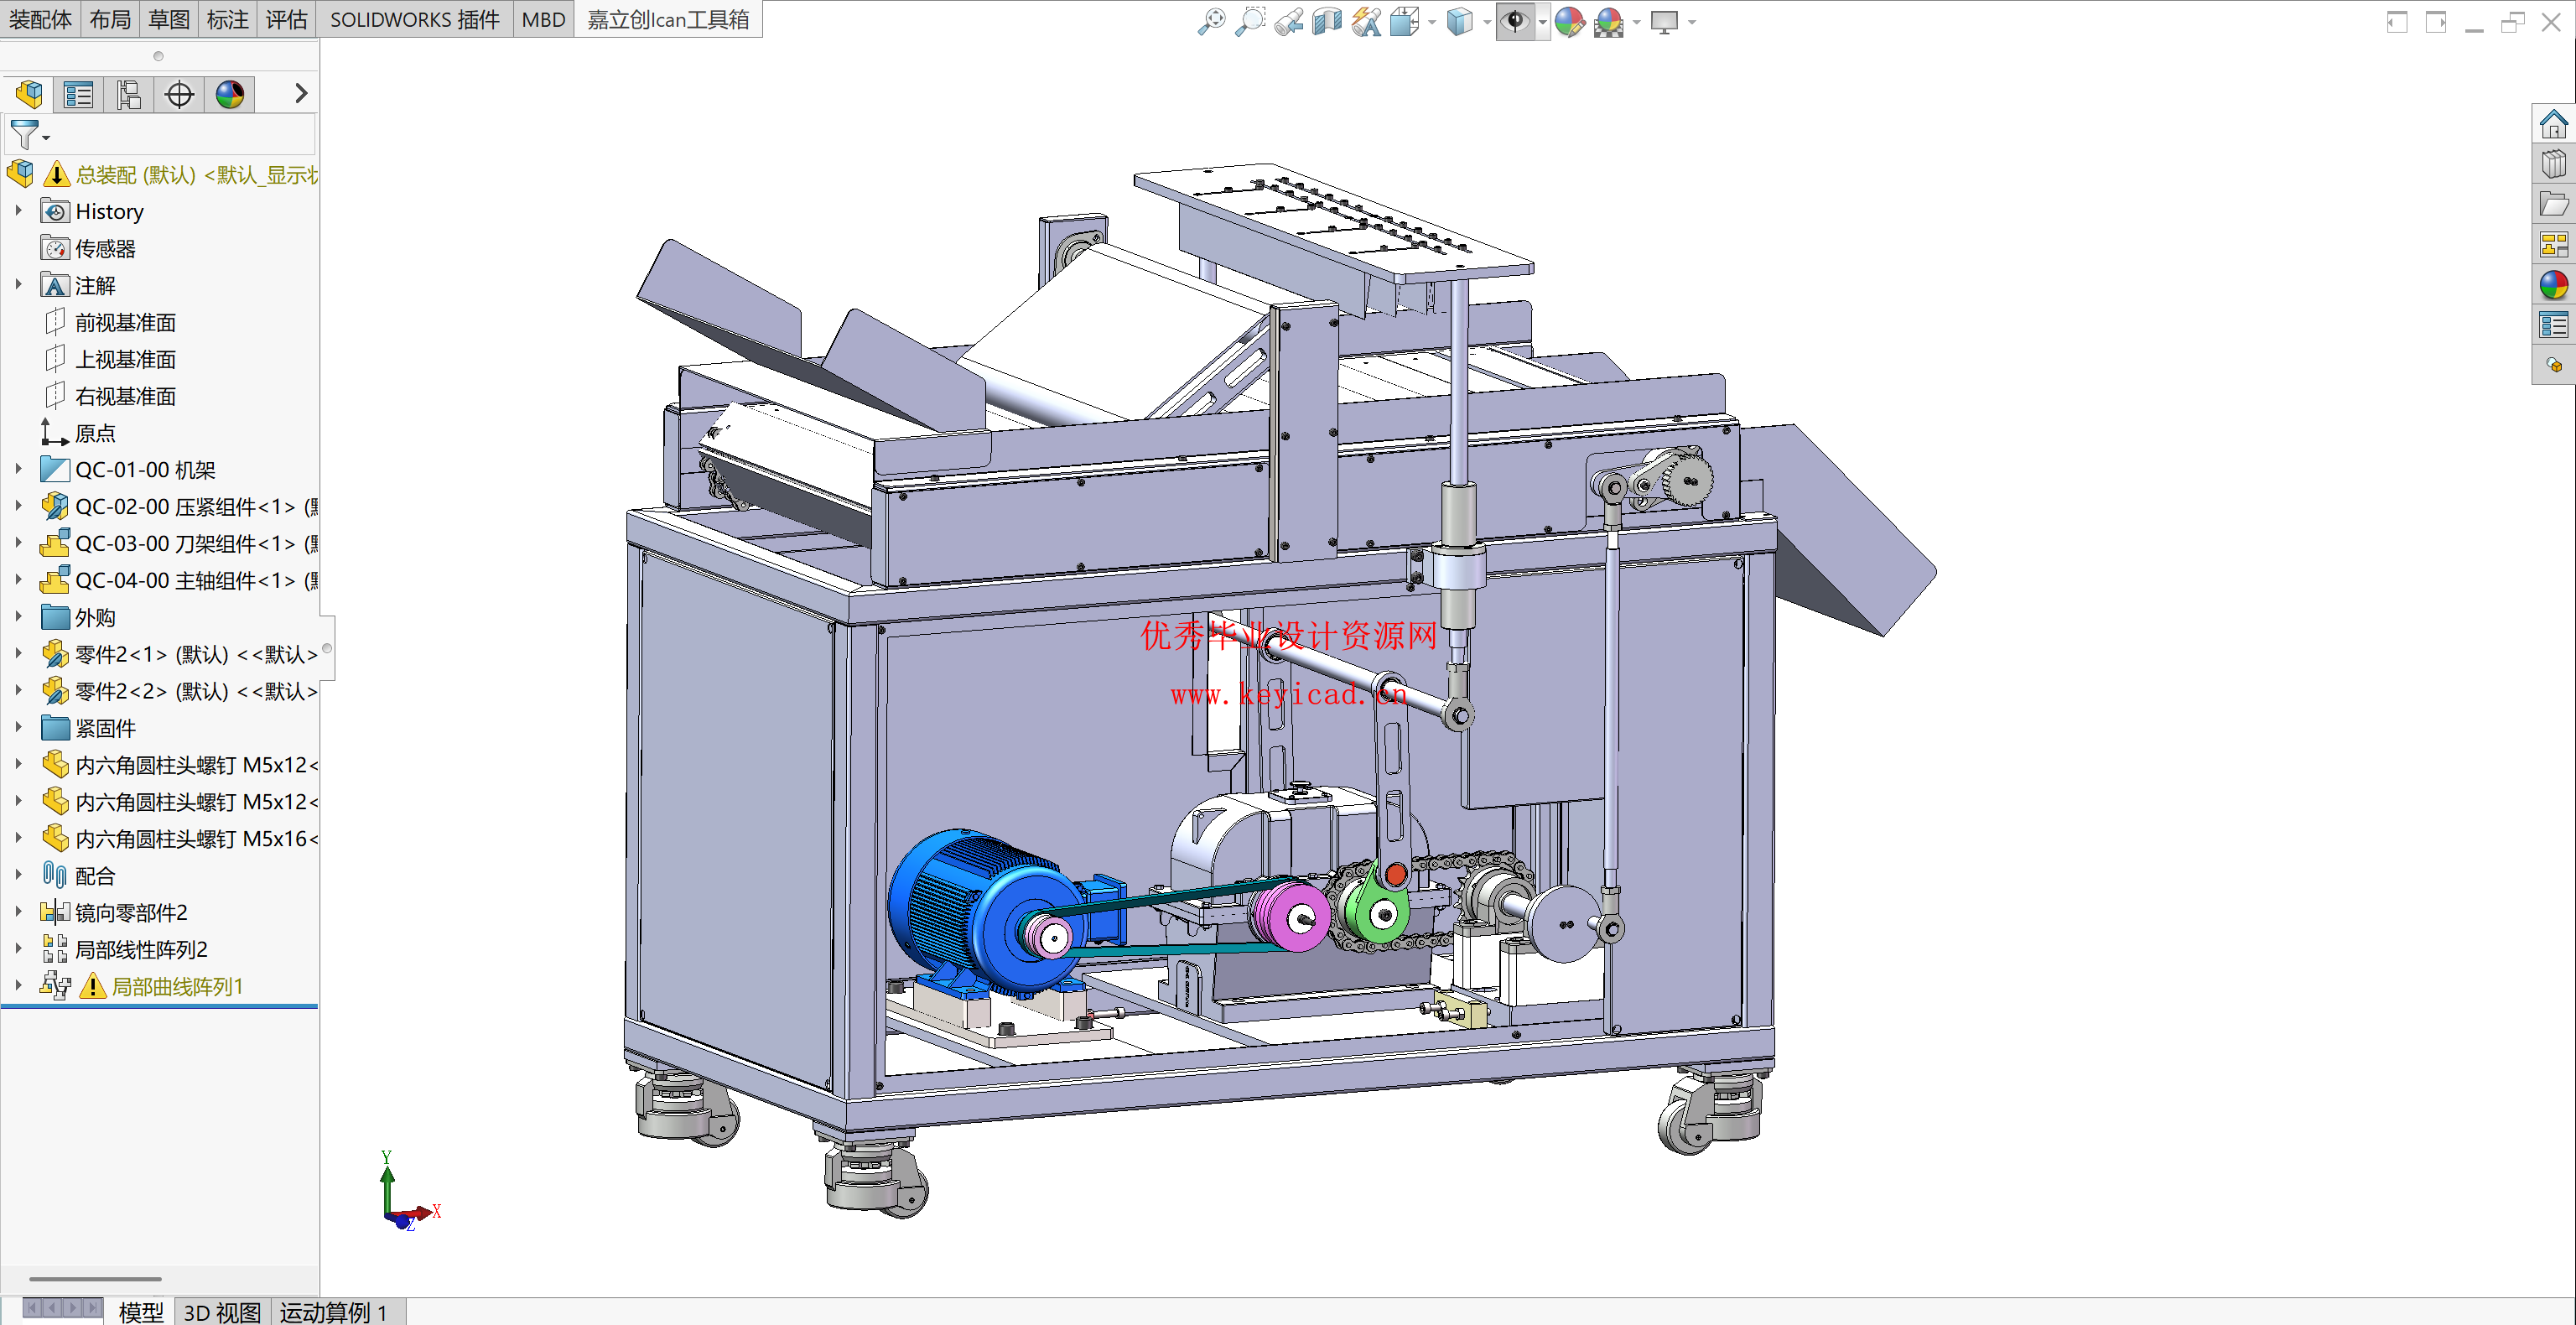Click the feature tree filter funnel
Screen dimensions: 2576x1325
point(23,134)
